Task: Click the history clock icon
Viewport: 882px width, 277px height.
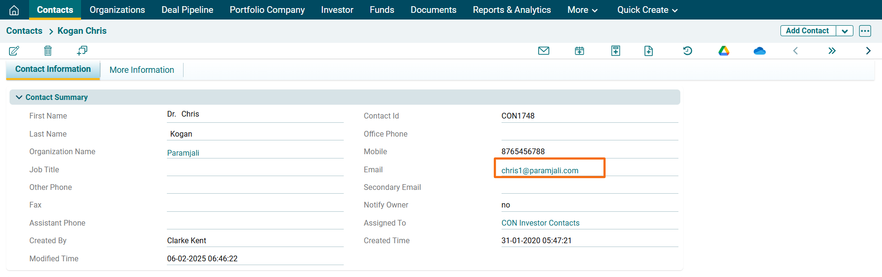Action: pyautogui.click(x=687, y=51)
